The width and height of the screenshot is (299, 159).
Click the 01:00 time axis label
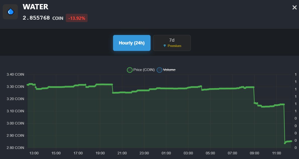pyautogui.click(x=166, y=153)
